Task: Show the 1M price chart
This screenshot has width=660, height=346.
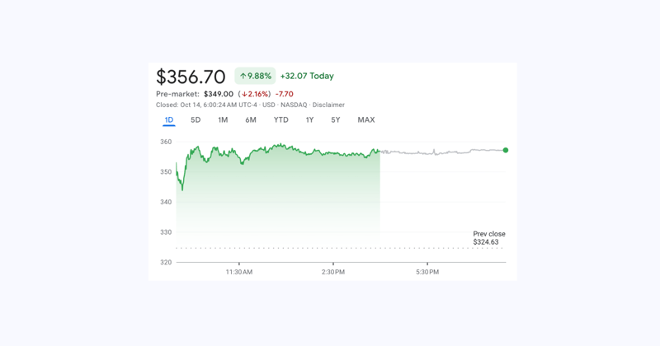Action: point(223,120)
